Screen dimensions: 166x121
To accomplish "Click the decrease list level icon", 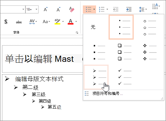I will (x=116, y=9).
